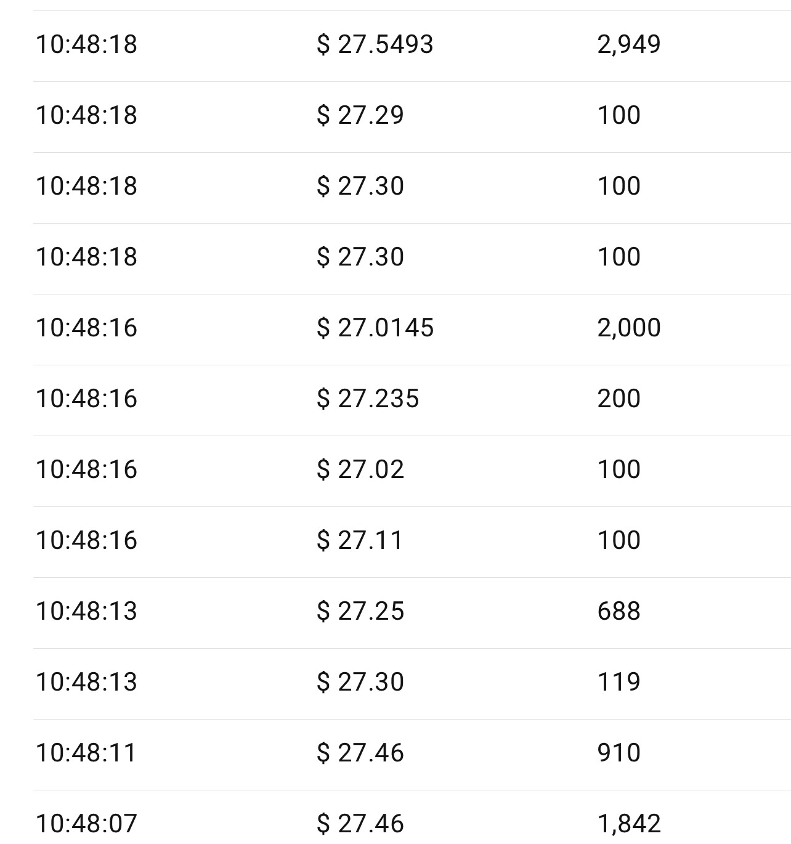Click the 910 share volume entry
The width and height of the screenshot is (791, 844).
619,753
